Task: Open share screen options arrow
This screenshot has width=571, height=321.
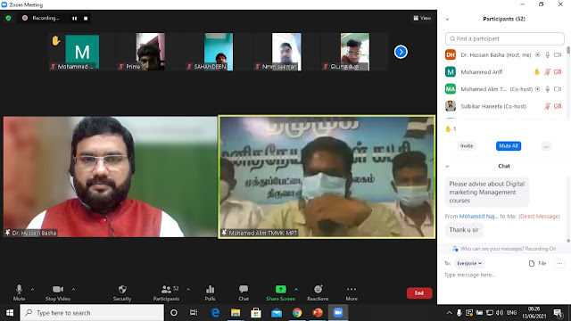Action: point(296,289)
